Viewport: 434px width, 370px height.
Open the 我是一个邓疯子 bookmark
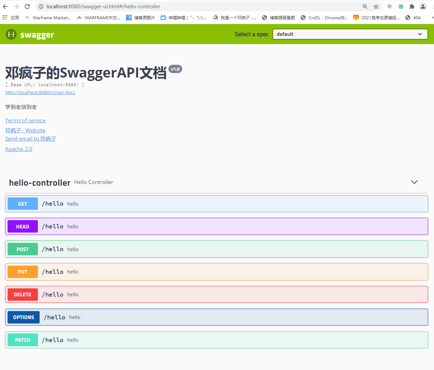(x=234, y=18)
